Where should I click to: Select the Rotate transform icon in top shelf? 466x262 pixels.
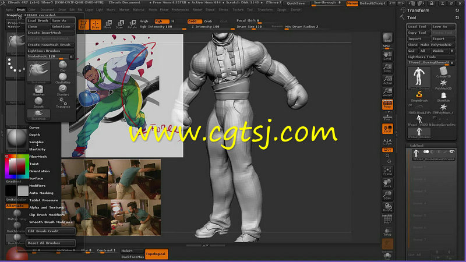pos(132,24)
